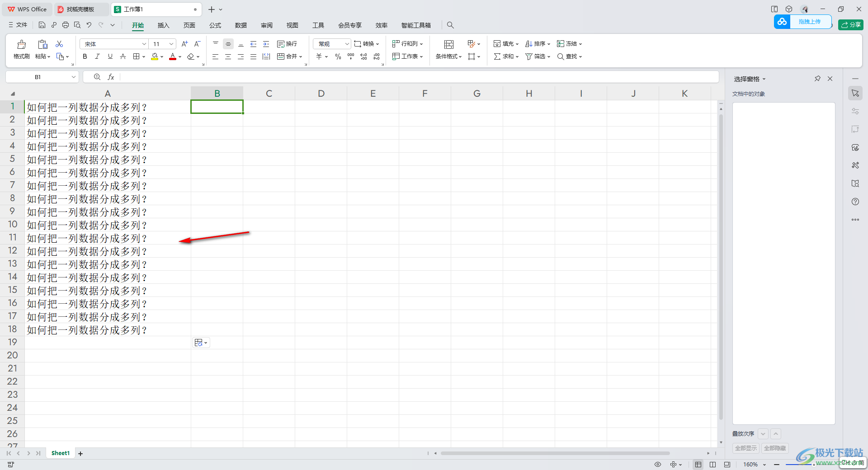Open the help question-mark icon in the sidebar

(x=855, y=202)
